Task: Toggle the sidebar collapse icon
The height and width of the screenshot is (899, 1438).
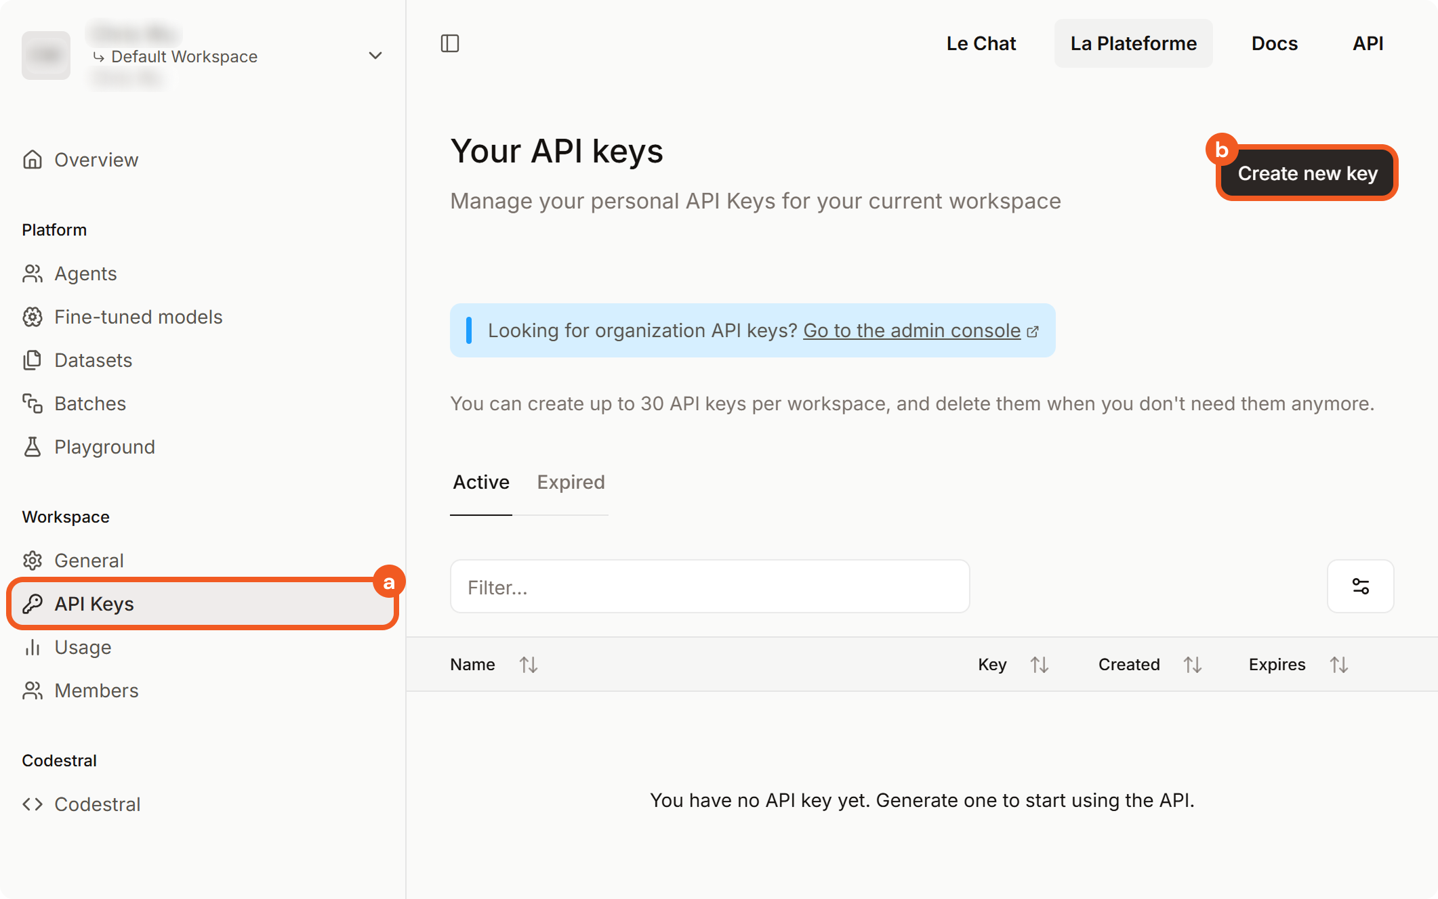Action: click(x=450, y=43)
